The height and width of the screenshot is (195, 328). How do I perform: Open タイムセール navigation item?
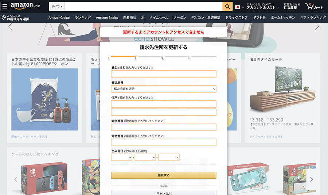coord(159,18)
